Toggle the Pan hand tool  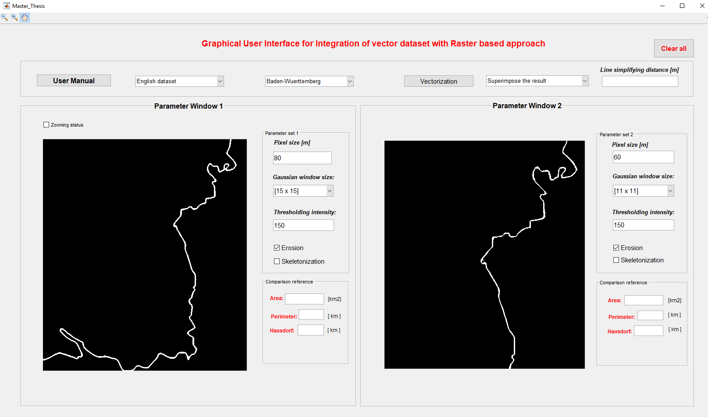click(25, 18)
